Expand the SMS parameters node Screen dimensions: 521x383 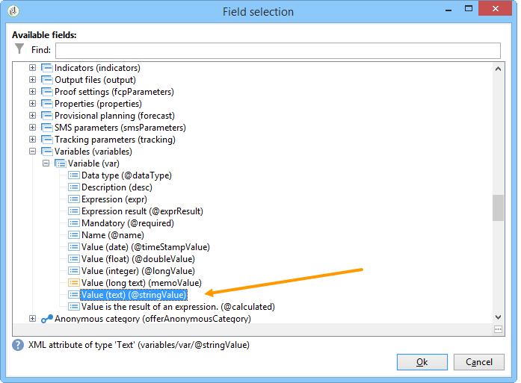(32, 128)
